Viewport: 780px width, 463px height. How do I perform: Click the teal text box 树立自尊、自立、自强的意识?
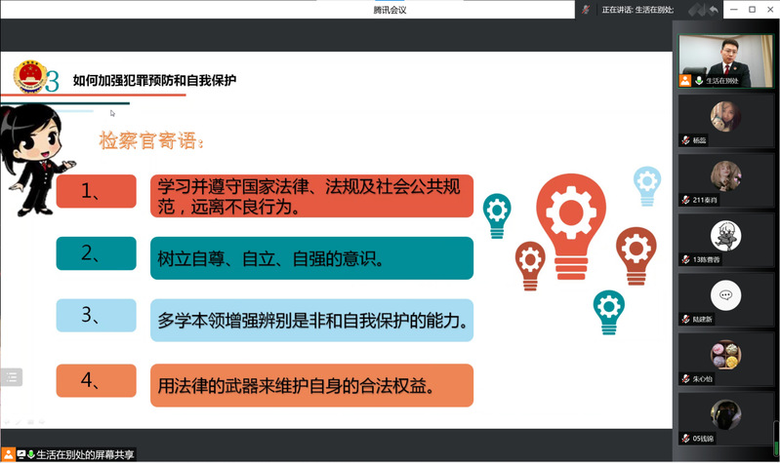click(x=311, y=258)
